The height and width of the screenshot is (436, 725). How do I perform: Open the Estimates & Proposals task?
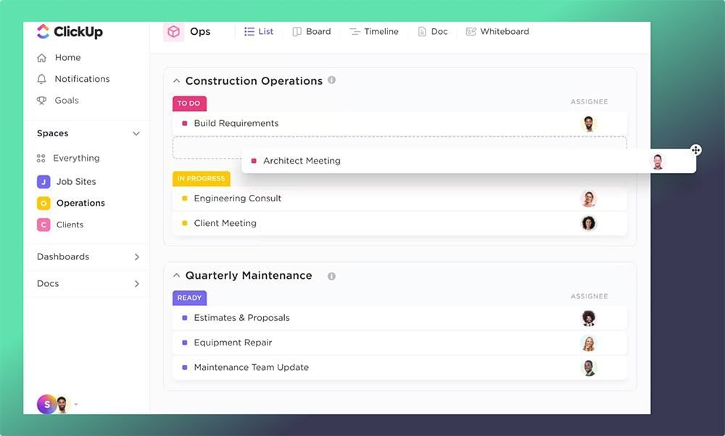(x=241, y=317)
